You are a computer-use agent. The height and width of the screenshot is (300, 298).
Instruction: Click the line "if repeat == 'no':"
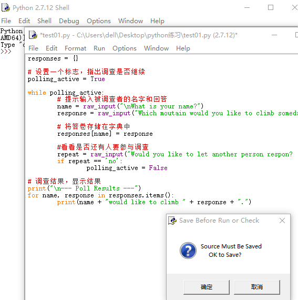tap(90, 161)
